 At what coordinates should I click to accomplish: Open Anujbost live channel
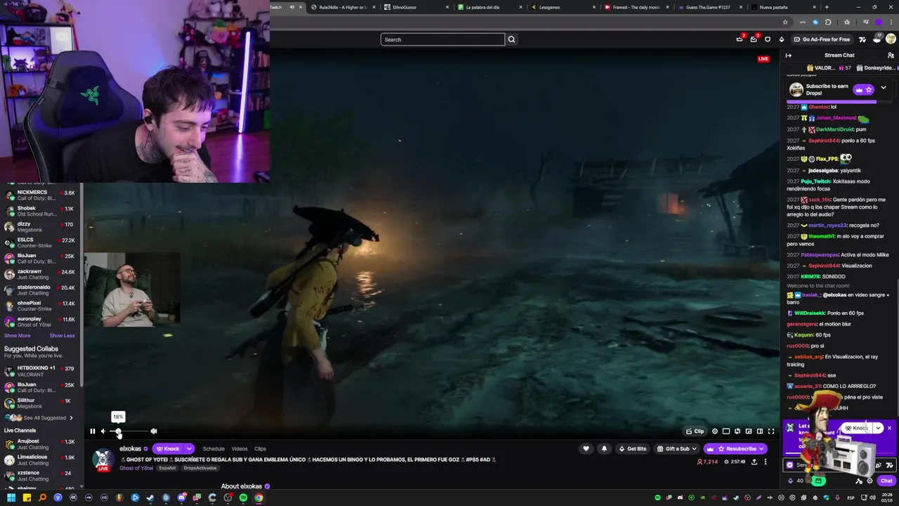pos(41,444)
